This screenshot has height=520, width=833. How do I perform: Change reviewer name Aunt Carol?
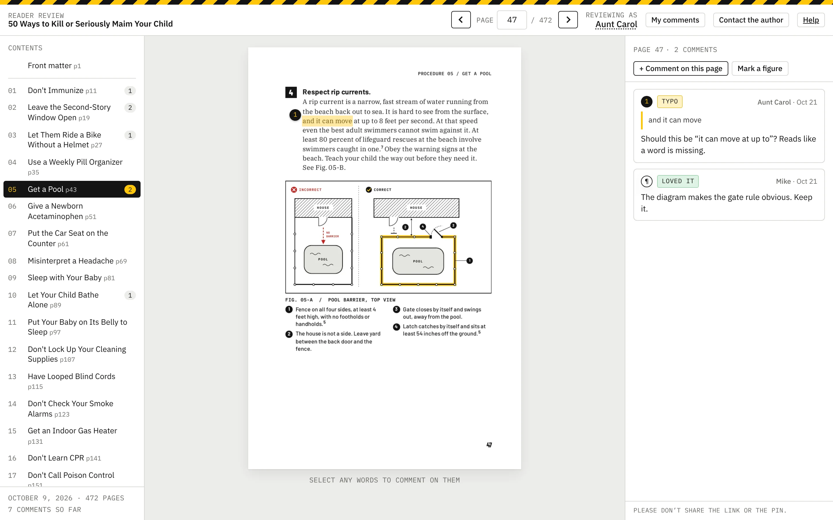[616, 25]
